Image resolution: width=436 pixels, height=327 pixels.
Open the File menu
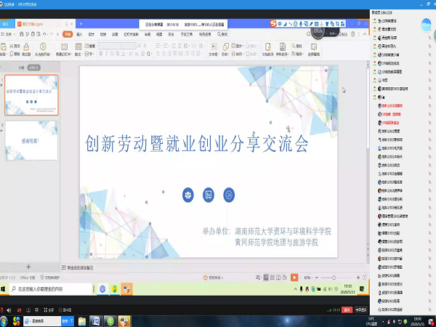coord(8,34)
